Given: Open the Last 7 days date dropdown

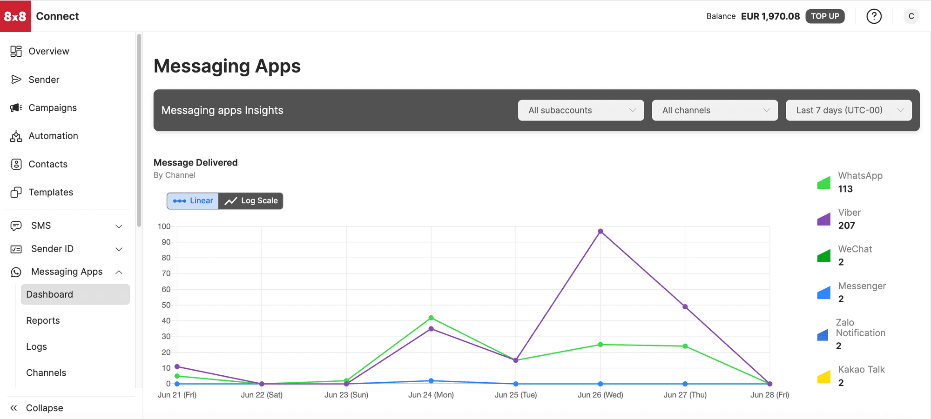Looking at the screenshot, I should point(849,110).
